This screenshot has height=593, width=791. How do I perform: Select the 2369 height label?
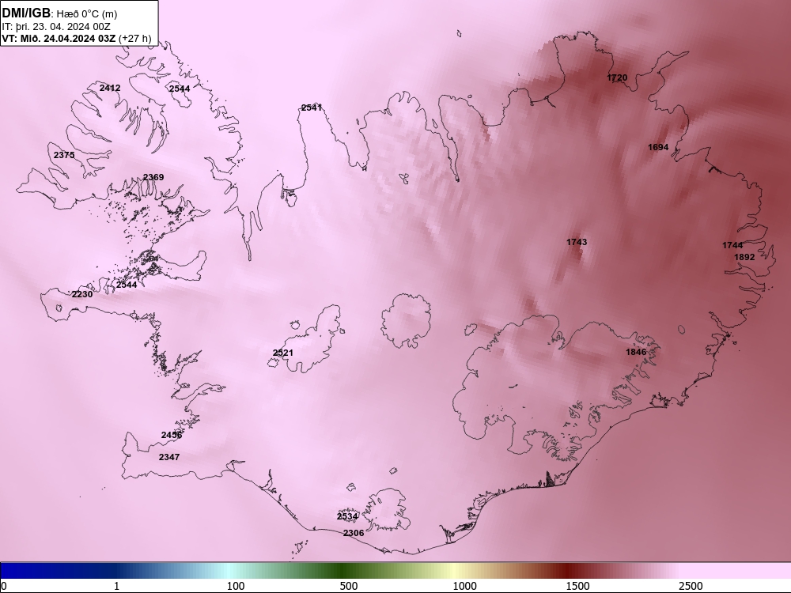pos(153,177)
